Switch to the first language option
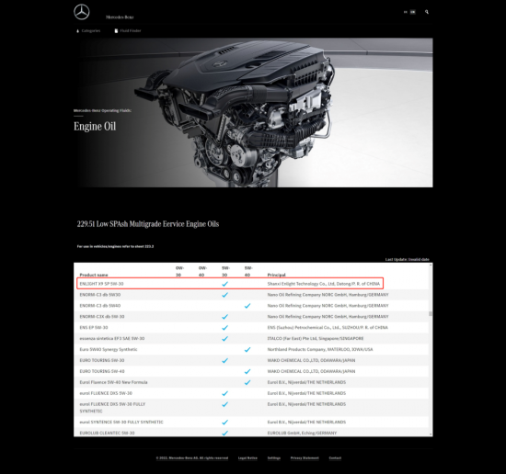This screenshot has height=474, width=506. click(x=406, y=12)
